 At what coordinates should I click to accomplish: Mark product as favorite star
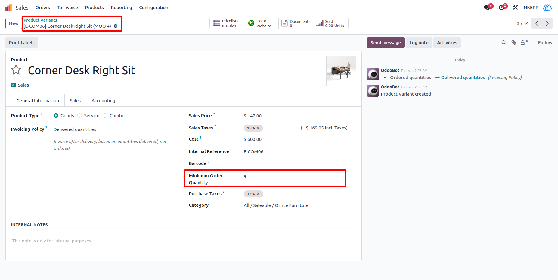(x=16, y=70)
